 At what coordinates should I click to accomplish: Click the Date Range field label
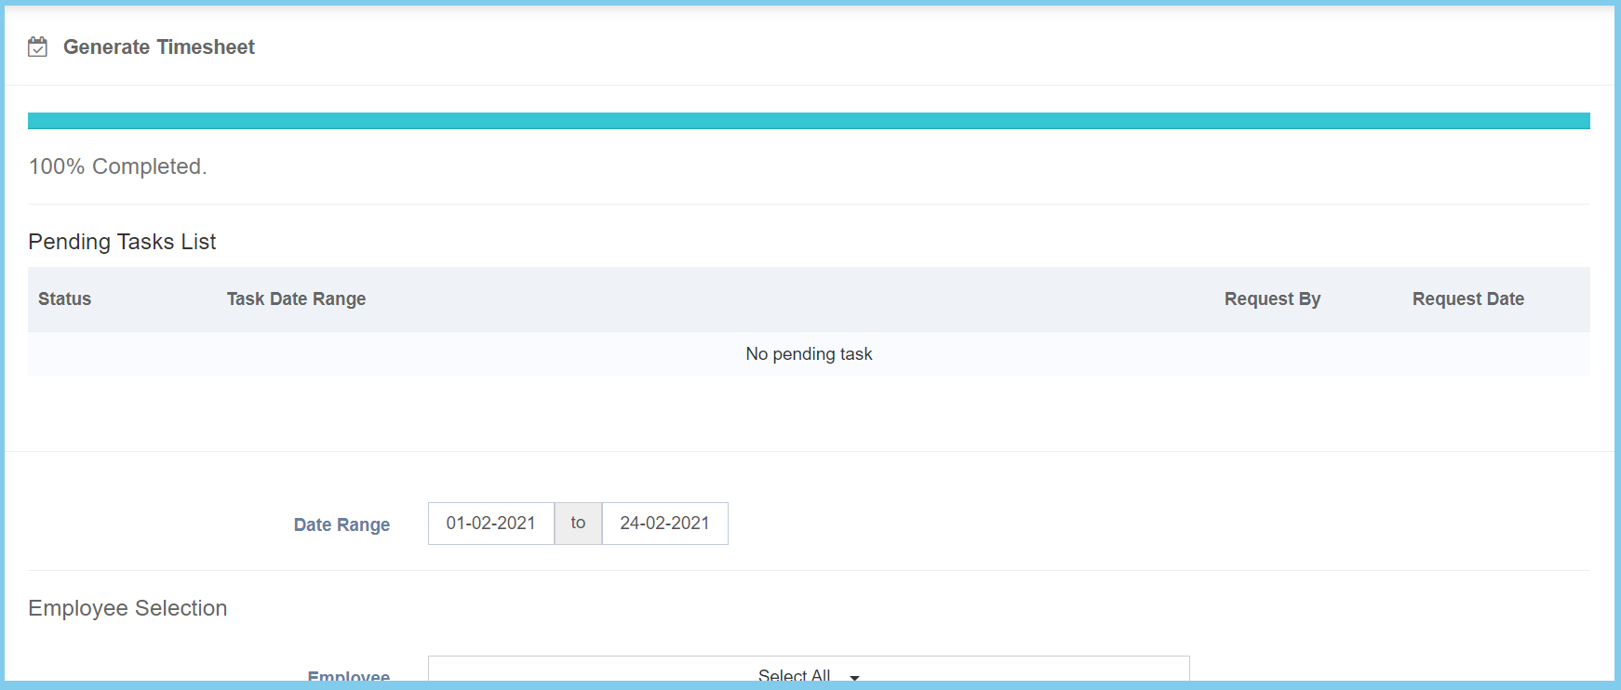[x=342, y=524]
